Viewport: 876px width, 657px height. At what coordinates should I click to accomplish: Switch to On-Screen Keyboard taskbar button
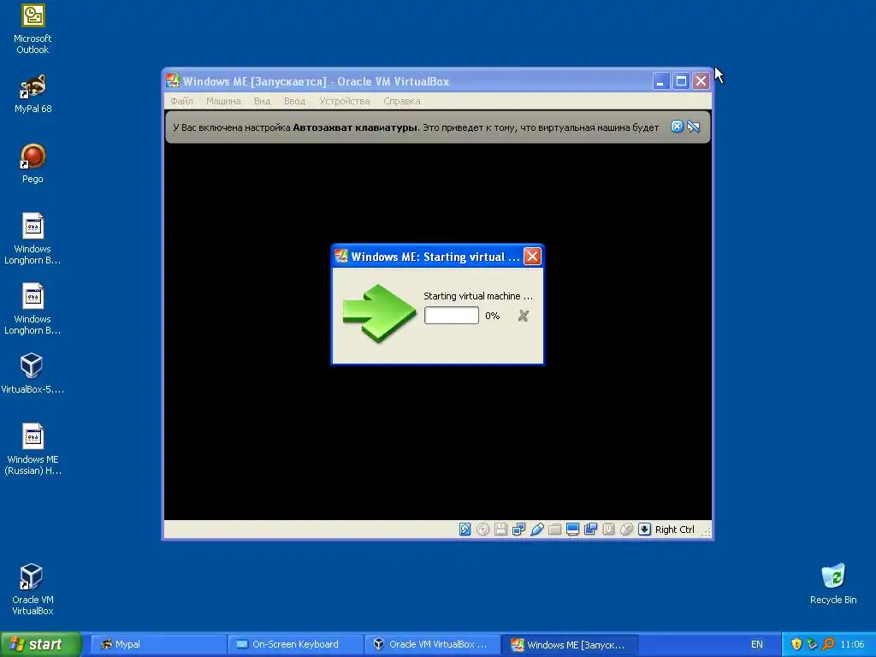[295, 644]
